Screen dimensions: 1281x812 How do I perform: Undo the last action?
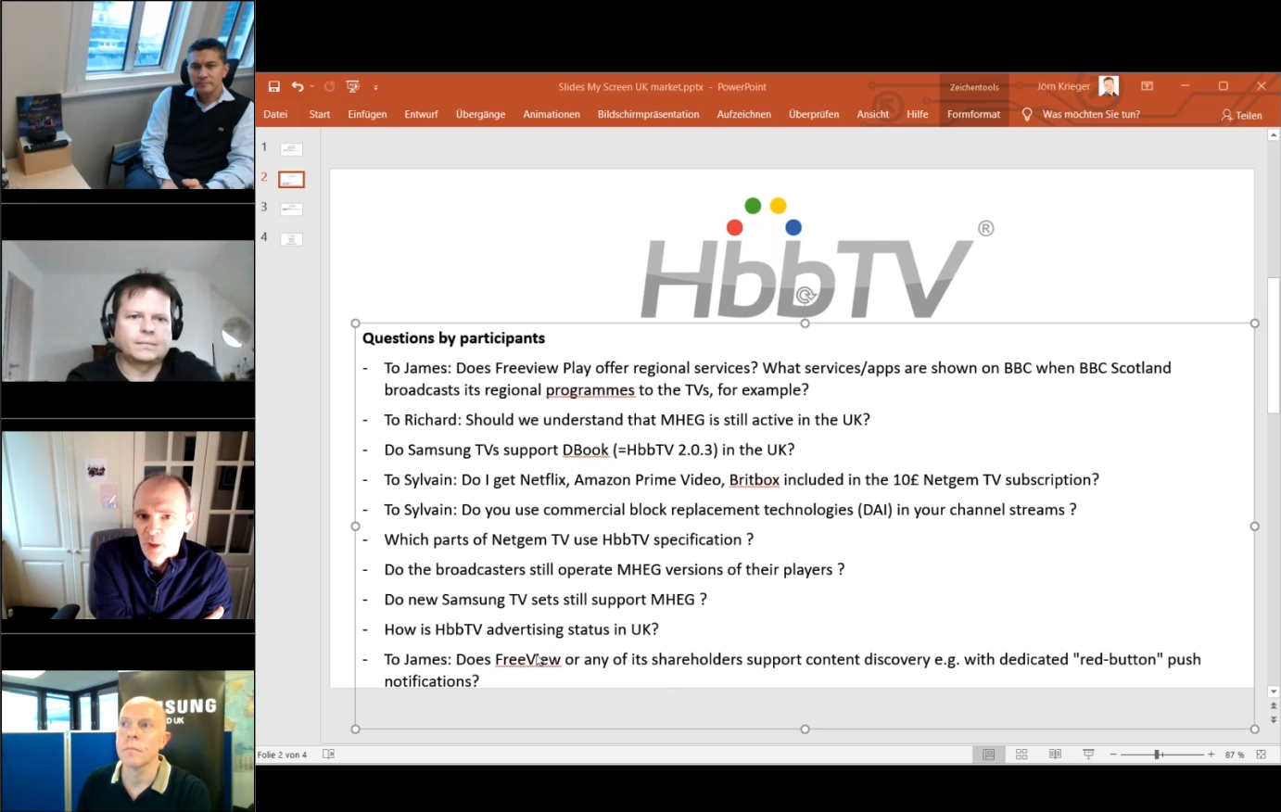tap(297, 86)
